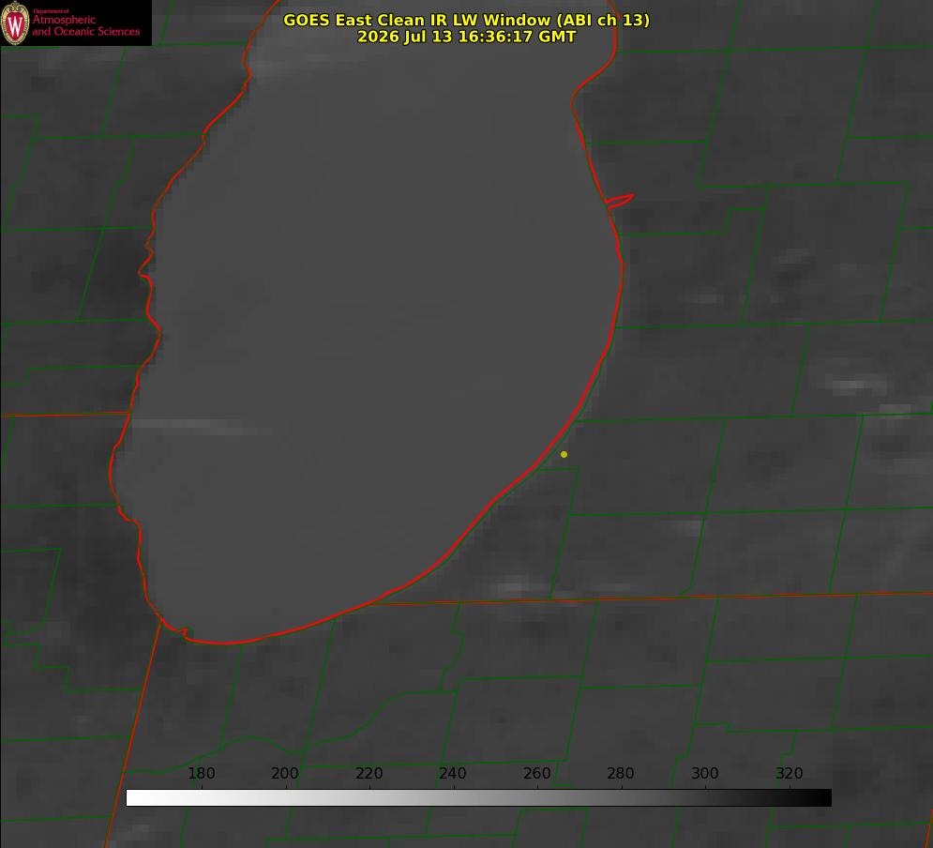Image resolution: width=933 pixels, height=848 pixels.
Task: Click the mid-gray center of the colorbar
Action: (x=478, y=798)
